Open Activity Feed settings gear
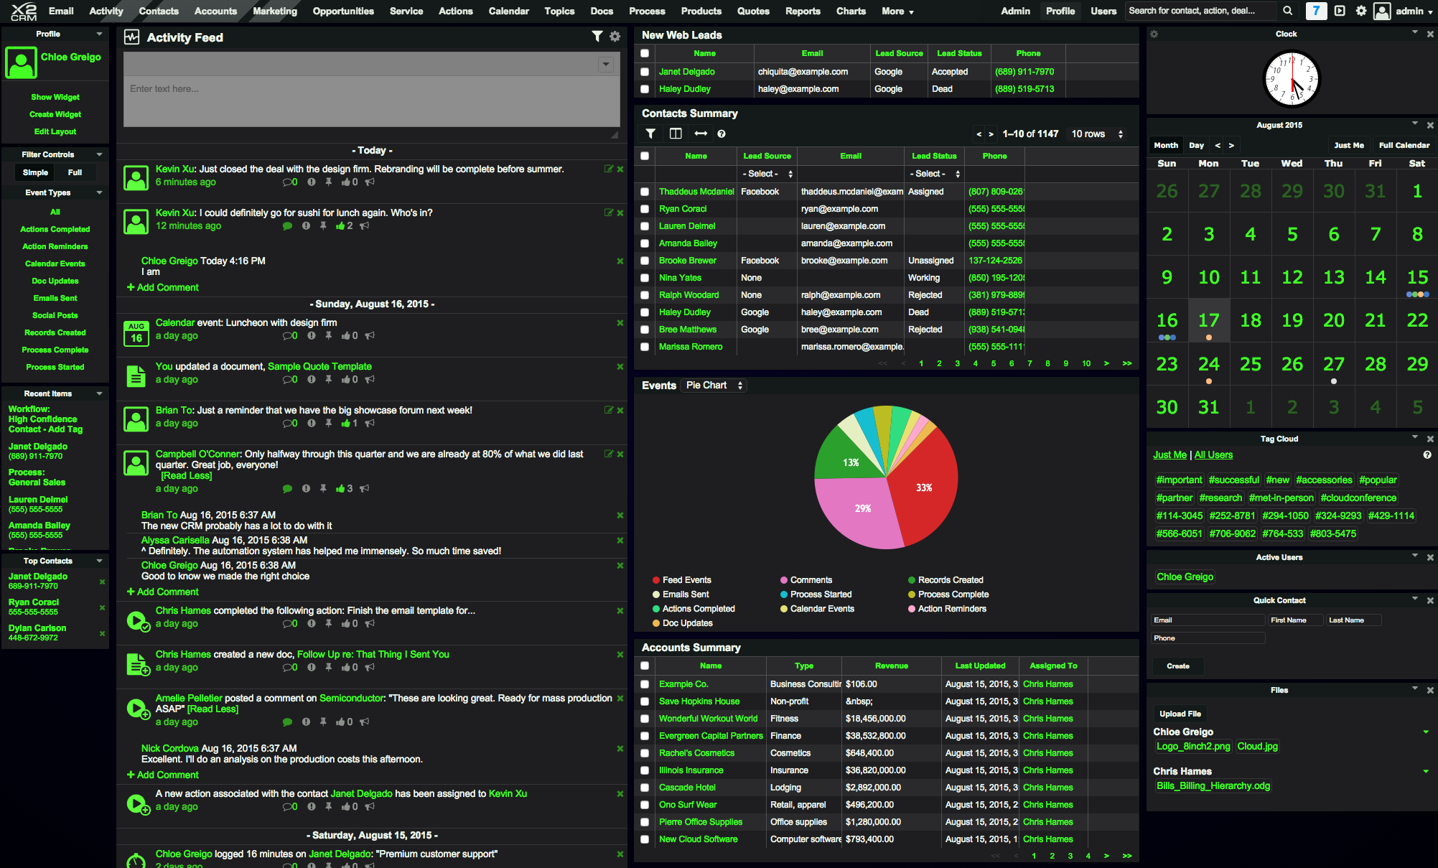This screenshot has height=868, width=1438. (615, 37)
